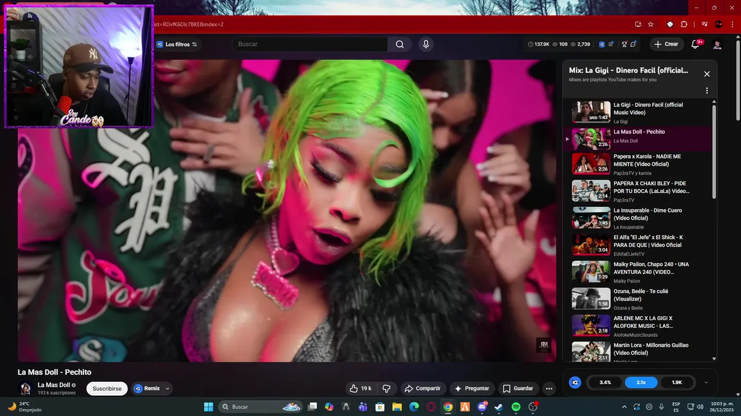Open Steam from the taskbar
The height and width of the screenshot is (416, 741).
498,407
